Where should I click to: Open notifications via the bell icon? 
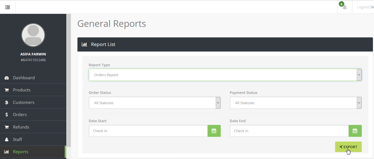[x=345, y=7]
